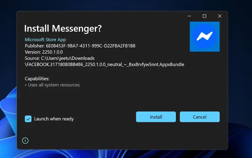Select the Publisher ID text line
Screen dimensions: 252x158
pyautogui.click(x=80, y=46)
